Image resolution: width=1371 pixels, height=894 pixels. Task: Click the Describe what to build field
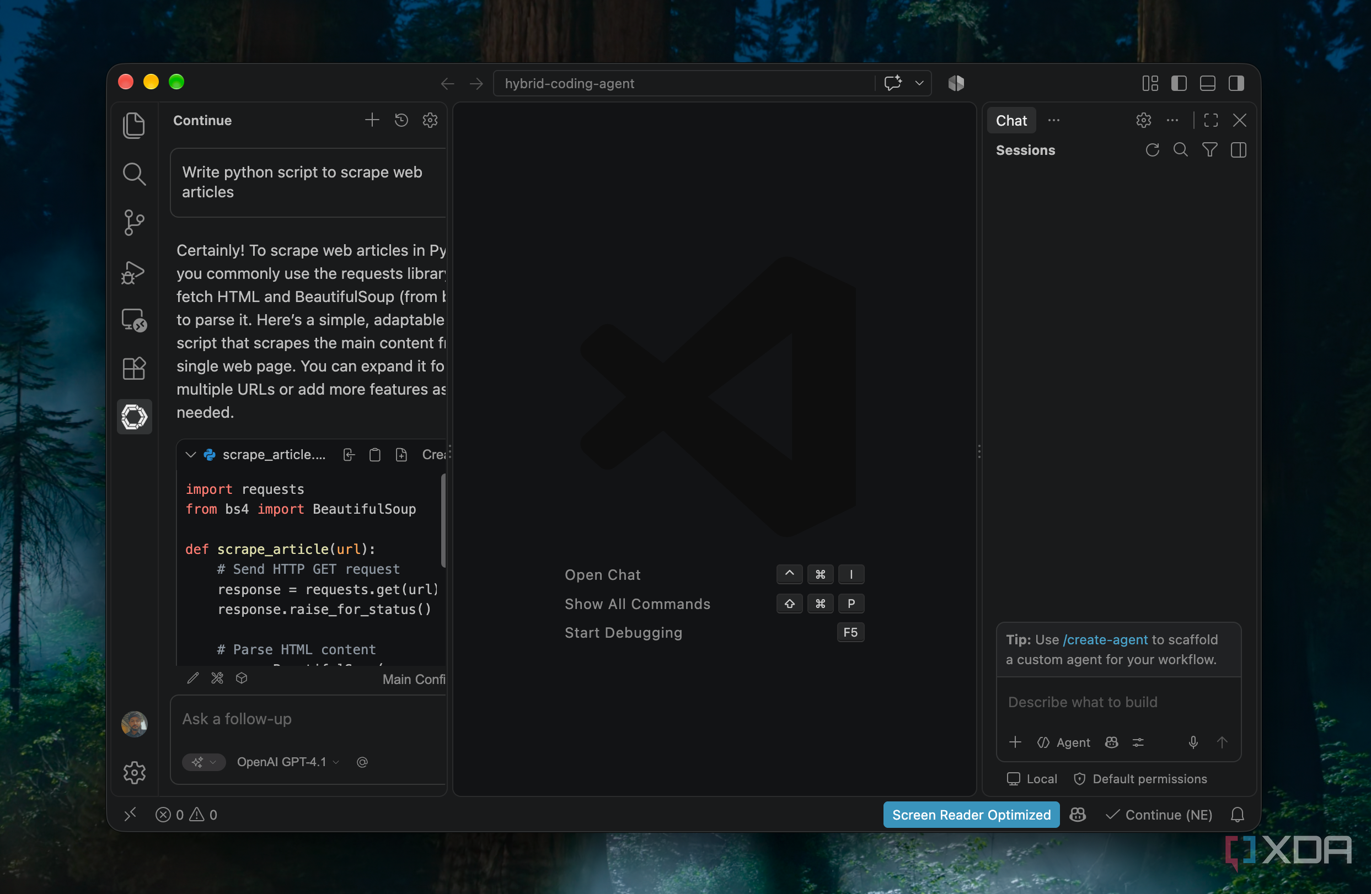pos(1117,702)
